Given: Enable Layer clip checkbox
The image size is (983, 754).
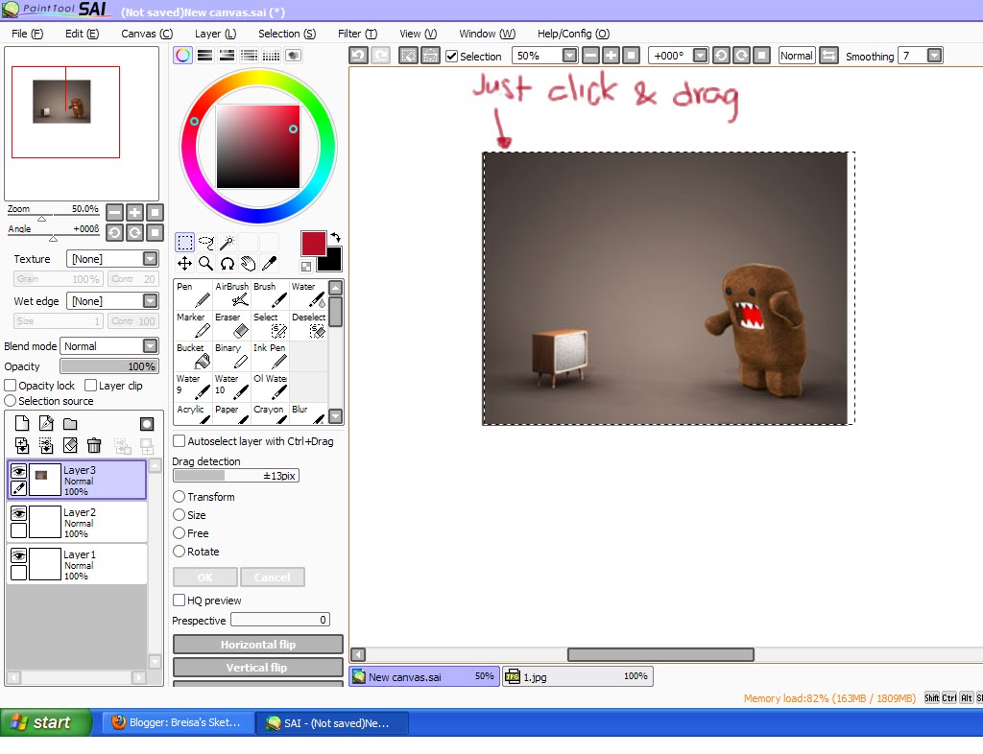Looking at the screenshot, I should pos(90,385).
